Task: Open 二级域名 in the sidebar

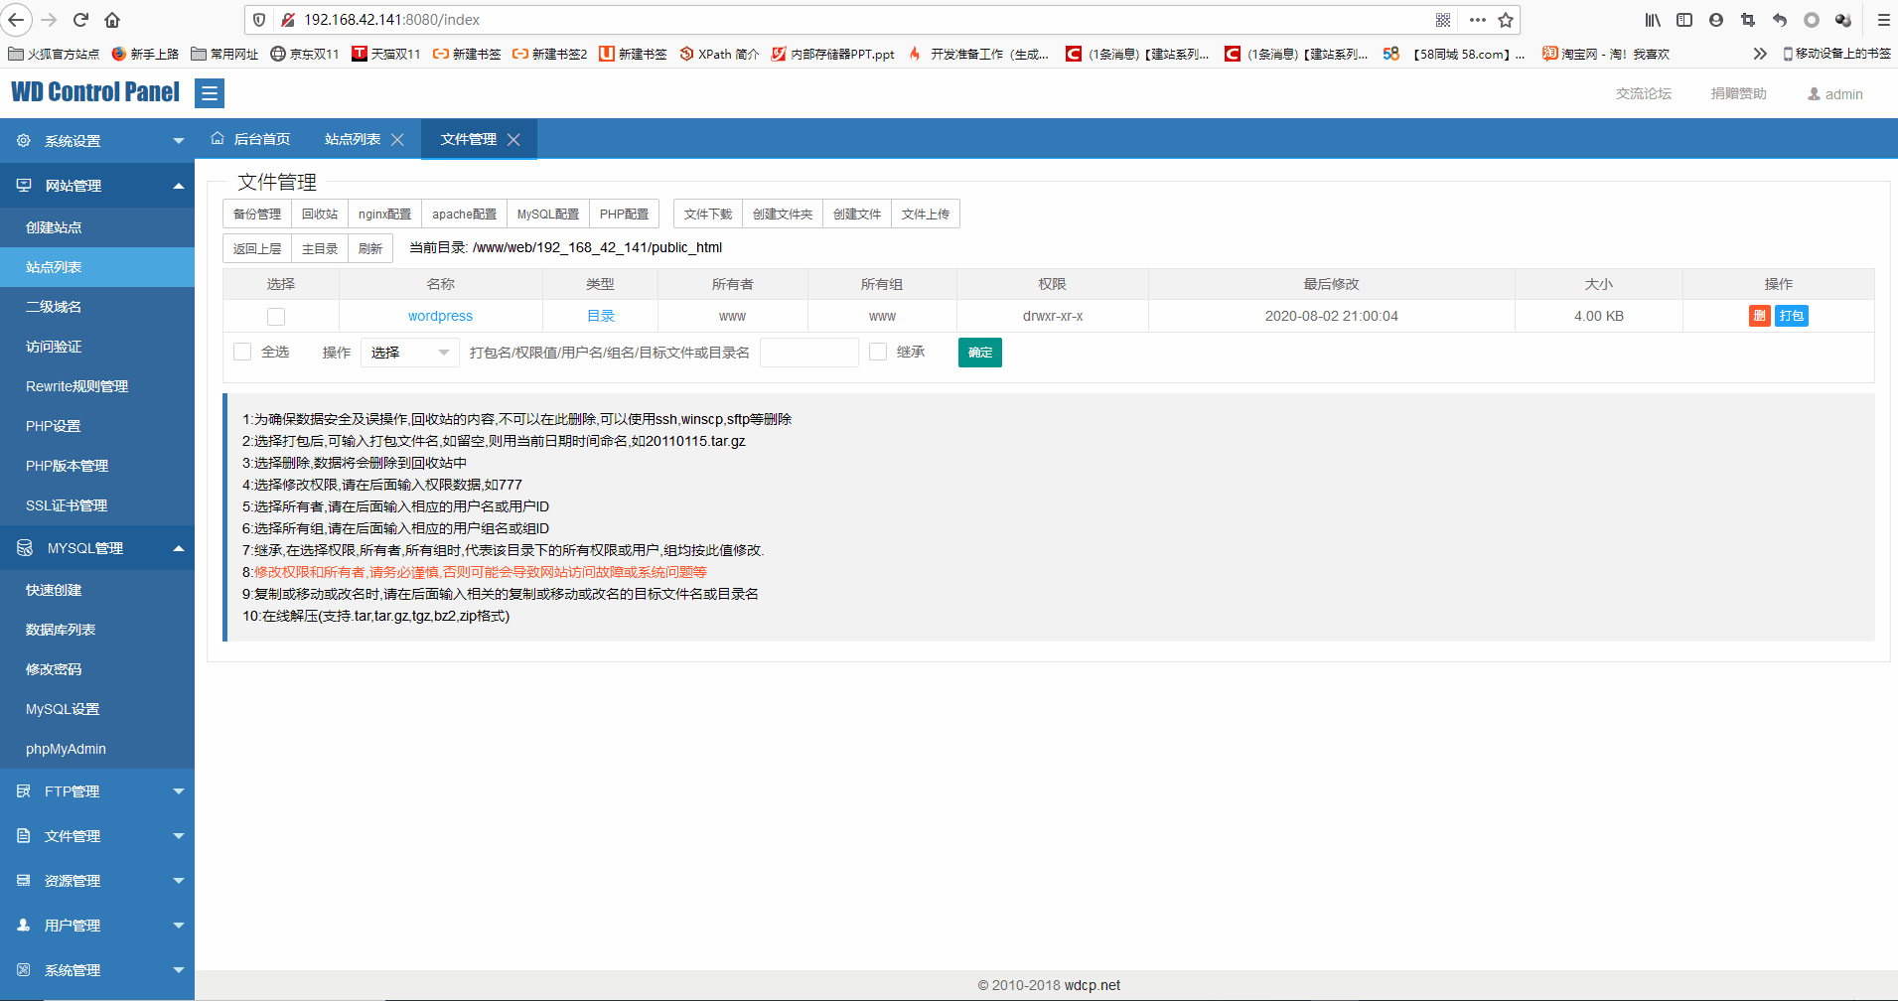Action: click(97, 307)
